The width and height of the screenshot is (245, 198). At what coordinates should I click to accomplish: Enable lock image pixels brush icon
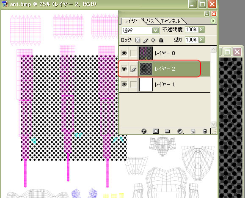pos(146,40)
